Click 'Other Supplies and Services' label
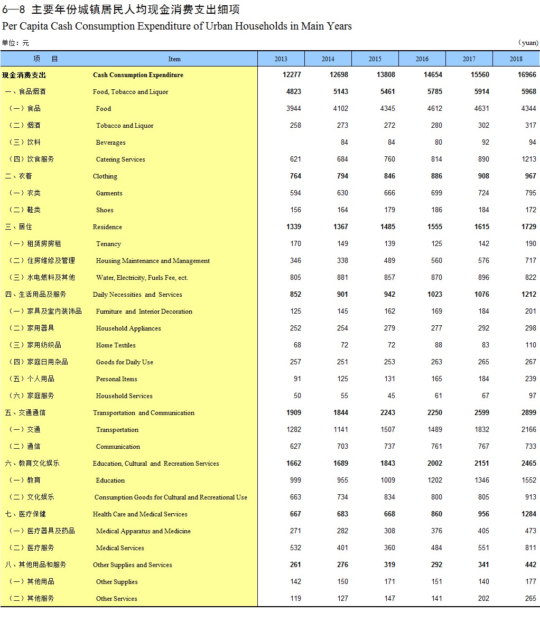The height and width of the screenshot is (641, 540). 133,565
